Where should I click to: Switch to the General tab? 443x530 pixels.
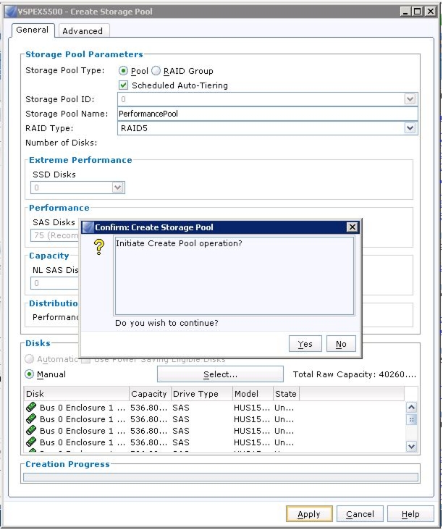(x=33, y=30)
